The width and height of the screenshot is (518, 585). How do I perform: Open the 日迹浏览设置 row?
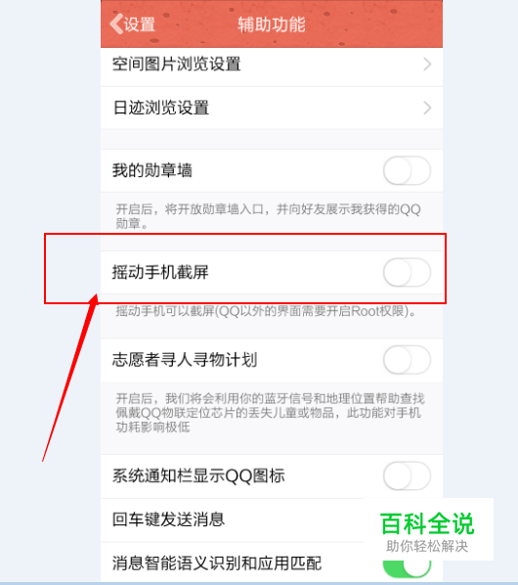(272, 109)
